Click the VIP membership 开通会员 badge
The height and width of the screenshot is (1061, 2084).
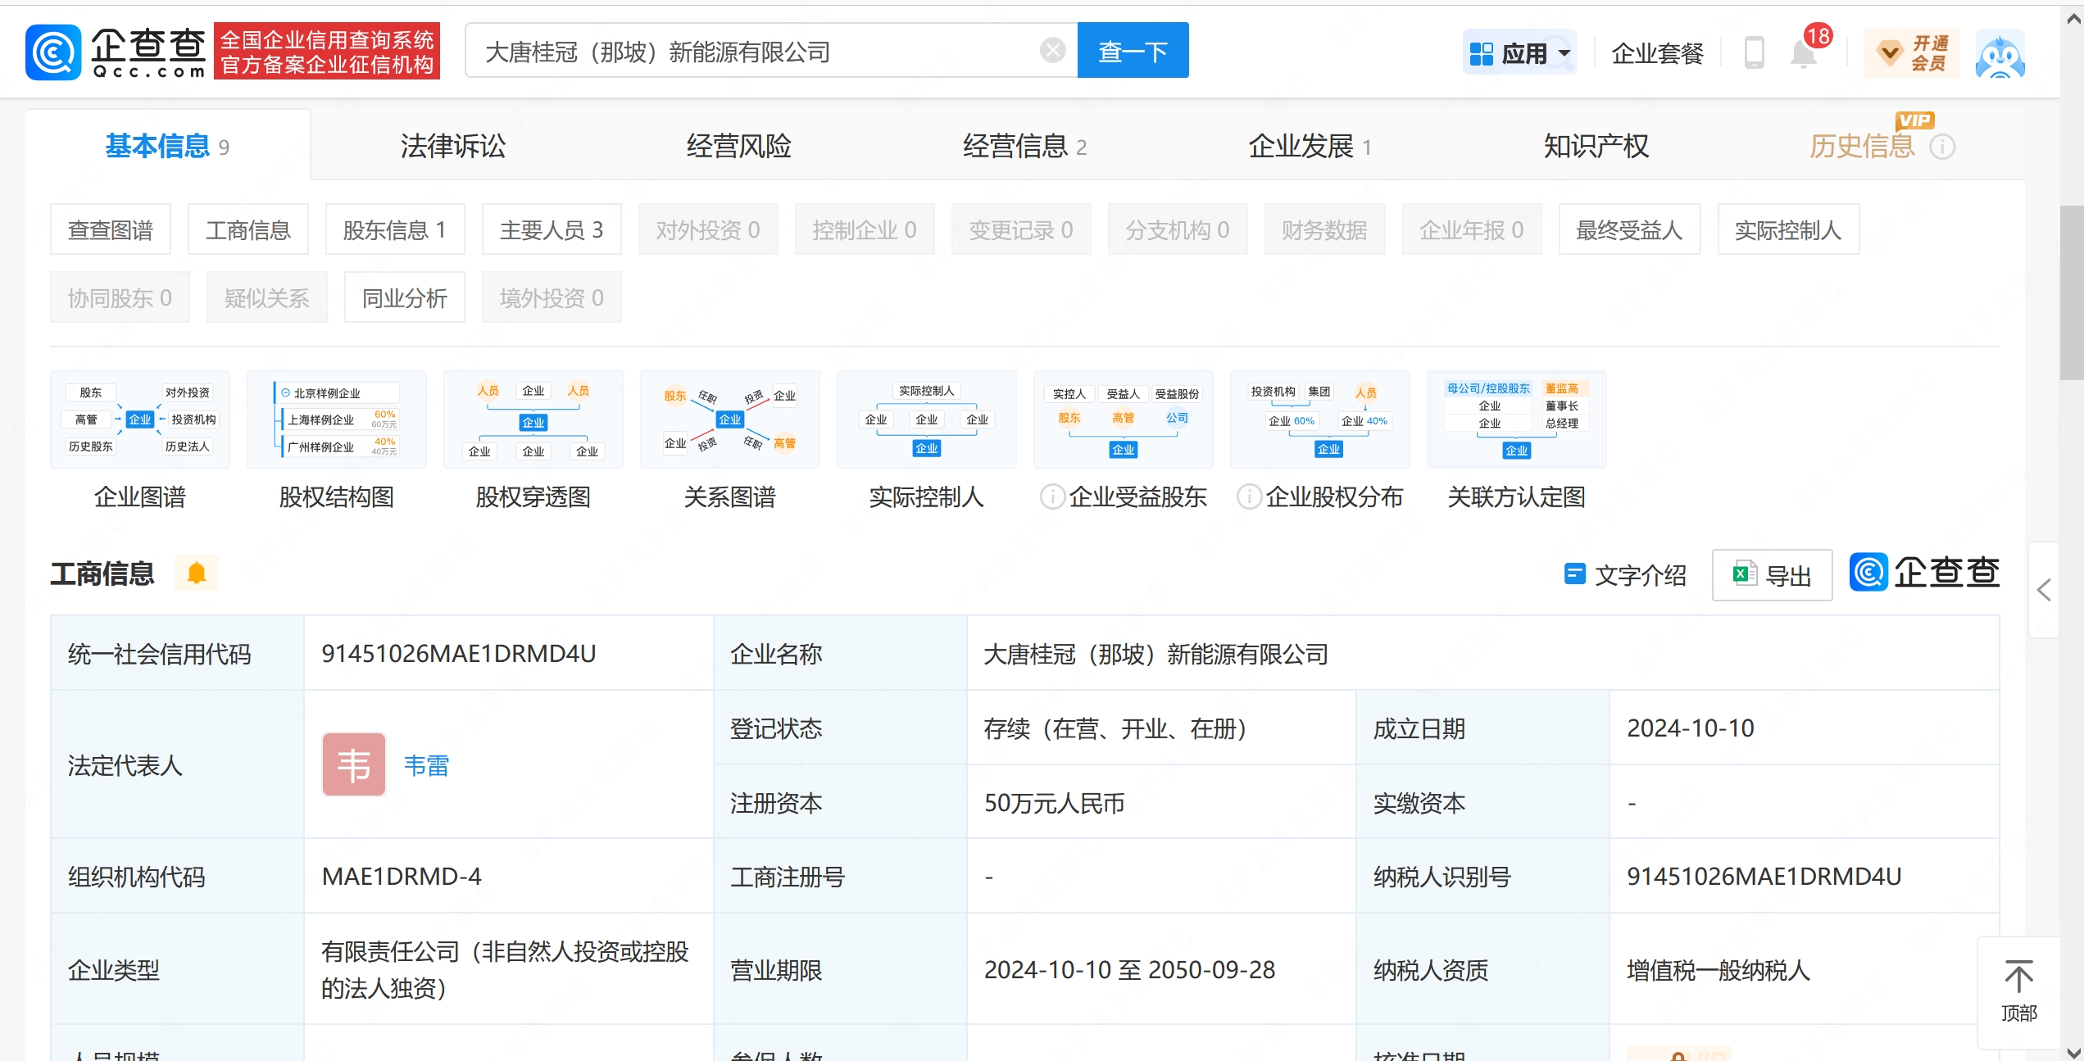1912,53
